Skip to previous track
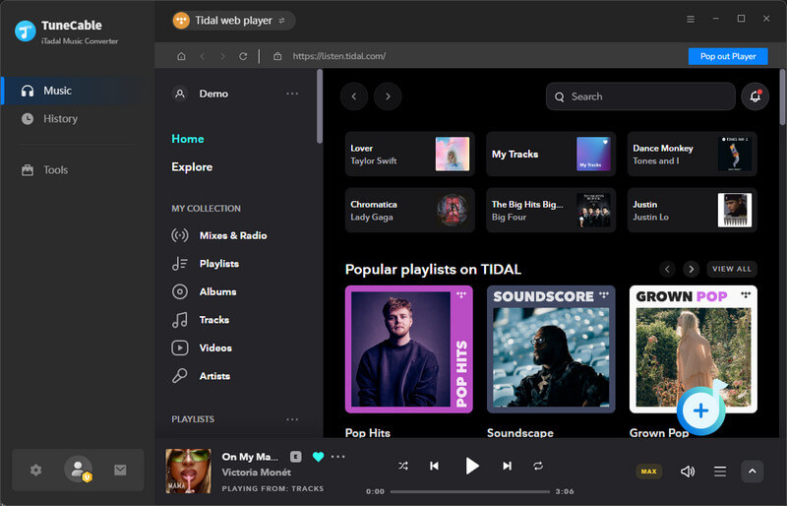Image resolution: width=787 pixels, height=506 pixels. [435, 467]
